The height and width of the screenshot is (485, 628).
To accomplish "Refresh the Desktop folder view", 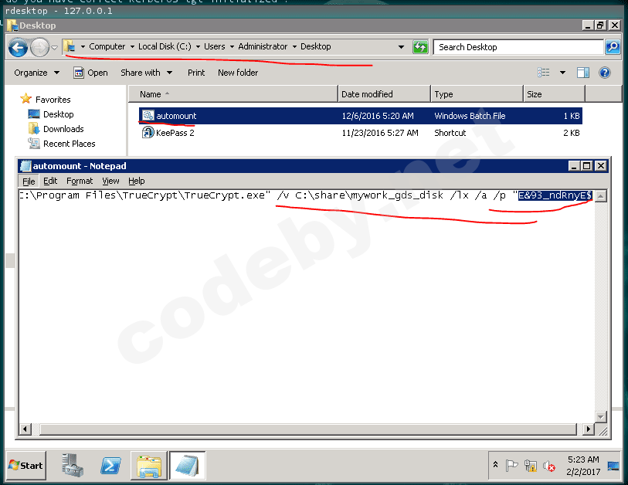I will (420, 47).
